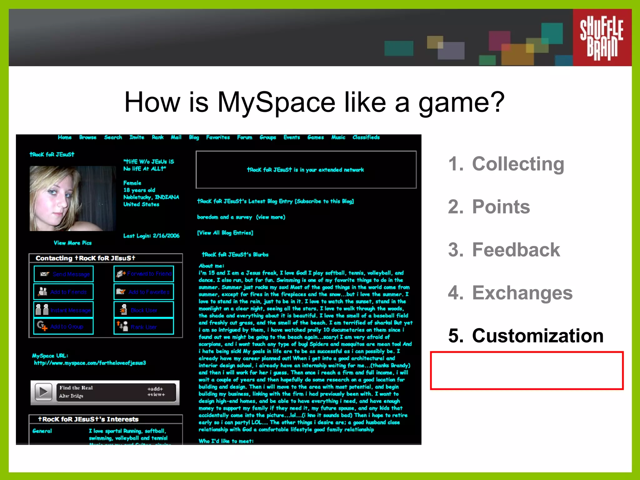Viewport: 640px width, 480px height.
Task: Click the General interests label
Action: tap(42, 431)
